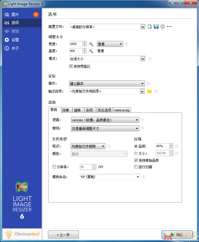Viewport: 199px width, 242px height.
Task: Switch to the 优化选项 tab
Action: (104, 110)
